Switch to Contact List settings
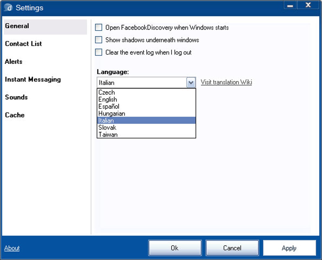Screen dimensions: 322x260 point(23,44)
